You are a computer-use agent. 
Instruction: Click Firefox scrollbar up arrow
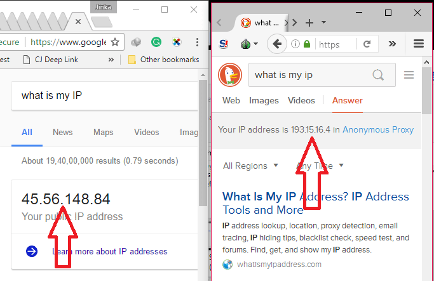pyautogui.click(x=426, y=62)
